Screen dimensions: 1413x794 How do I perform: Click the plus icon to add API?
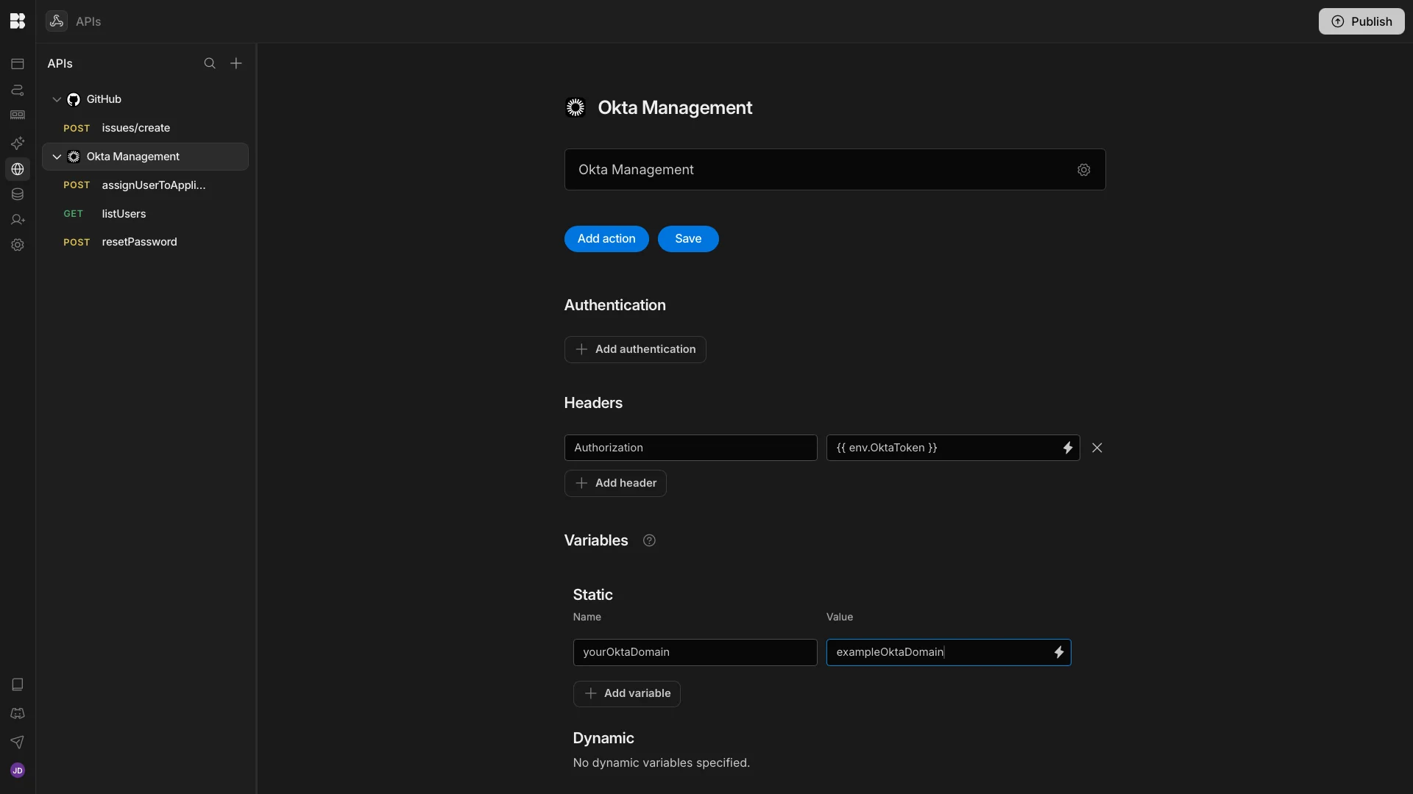point(236,63)
